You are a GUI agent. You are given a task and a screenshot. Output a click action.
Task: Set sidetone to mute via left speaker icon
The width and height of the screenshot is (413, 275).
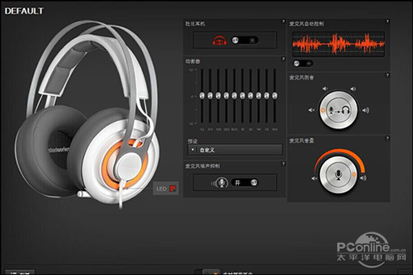pos(311,110)
